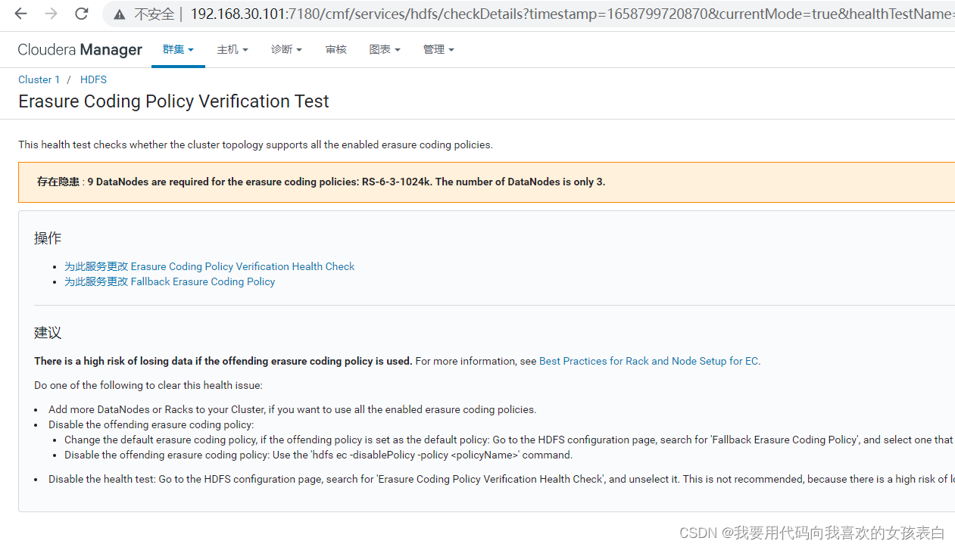Click the change Fallback Erasure Coding Policy link

[x=170, y=281]
